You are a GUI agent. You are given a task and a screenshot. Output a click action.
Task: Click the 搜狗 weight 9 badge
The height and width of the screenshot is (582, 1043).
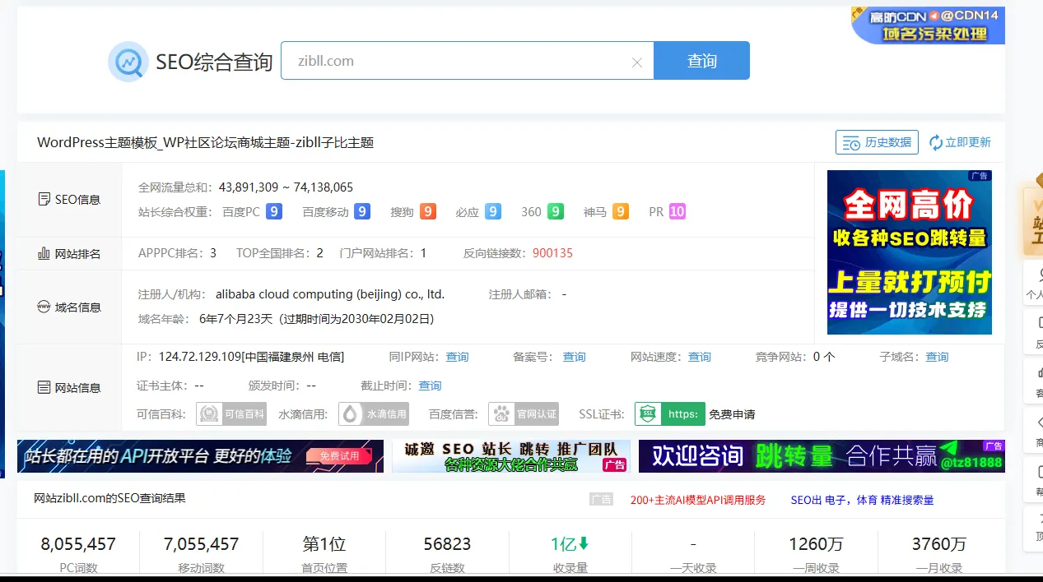(427, 211)
